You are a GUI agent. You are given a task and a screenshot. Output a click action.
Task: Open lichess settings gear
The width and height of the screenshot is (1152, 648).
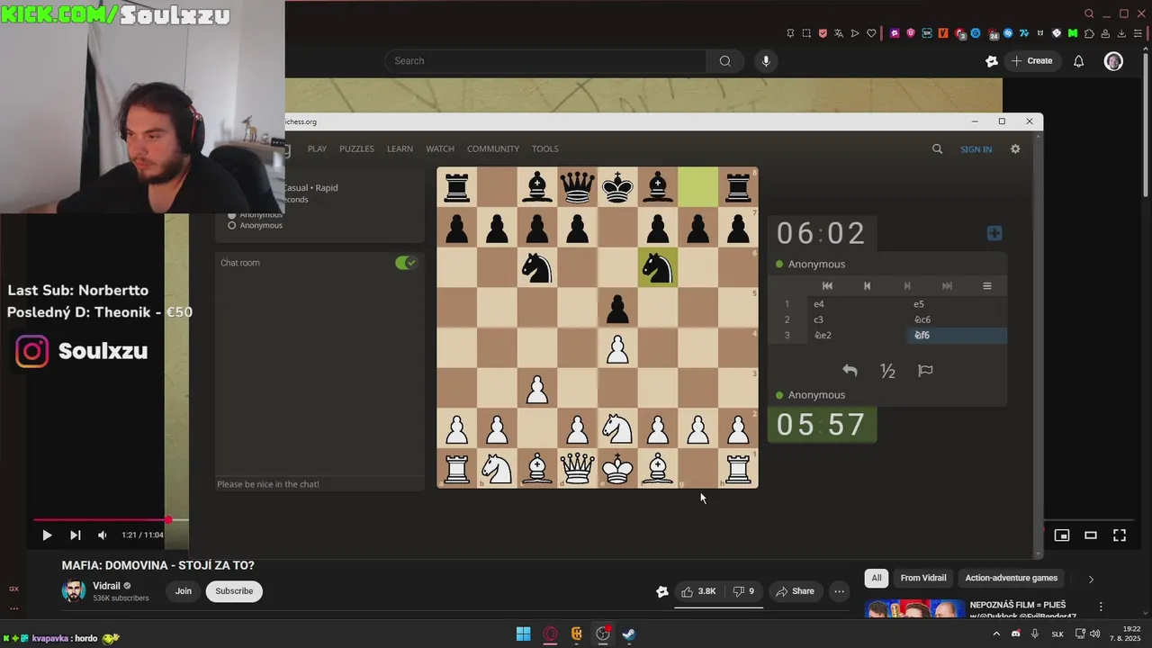(1015, 149)
